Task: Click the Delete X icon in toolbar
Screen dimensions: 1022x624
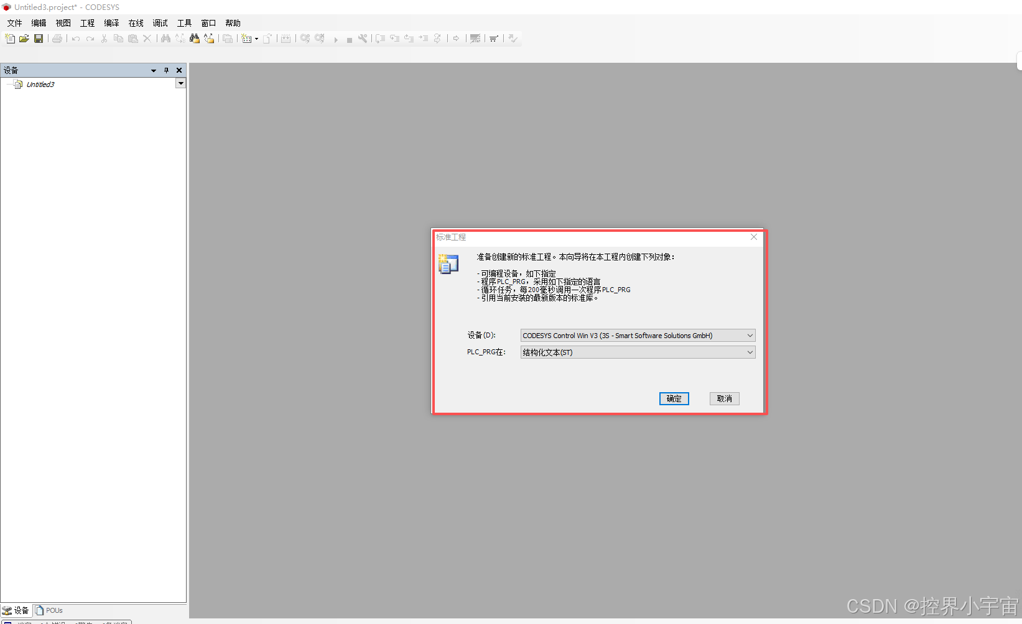Action: click(x=147, y=39)
